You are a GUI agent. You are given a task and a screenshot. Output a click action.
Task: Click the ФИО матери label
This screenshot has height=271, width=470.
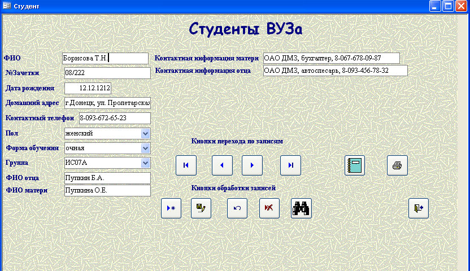27,191
